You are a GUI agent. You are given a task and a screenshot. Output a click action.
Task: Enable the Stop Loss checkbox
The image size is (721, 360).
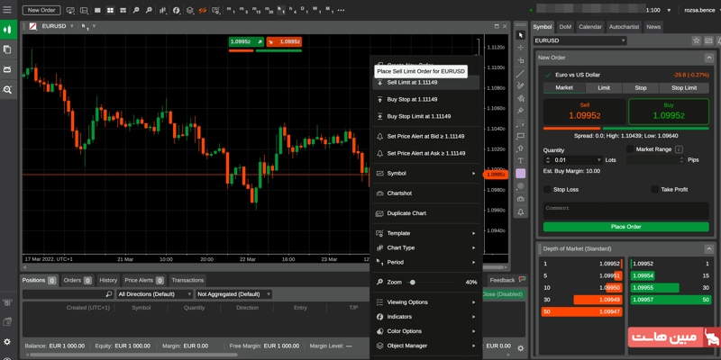547,190
